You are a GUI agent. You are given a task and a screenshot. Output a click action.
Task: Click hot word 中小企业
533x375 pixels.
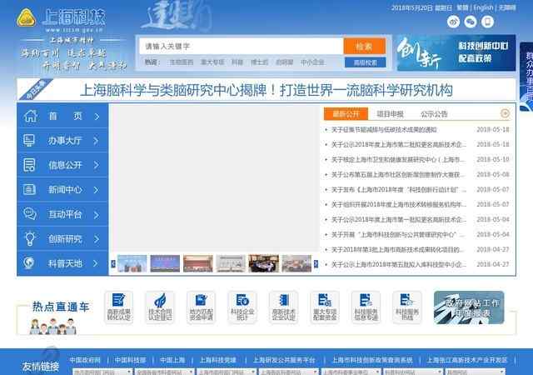[312, 62]
